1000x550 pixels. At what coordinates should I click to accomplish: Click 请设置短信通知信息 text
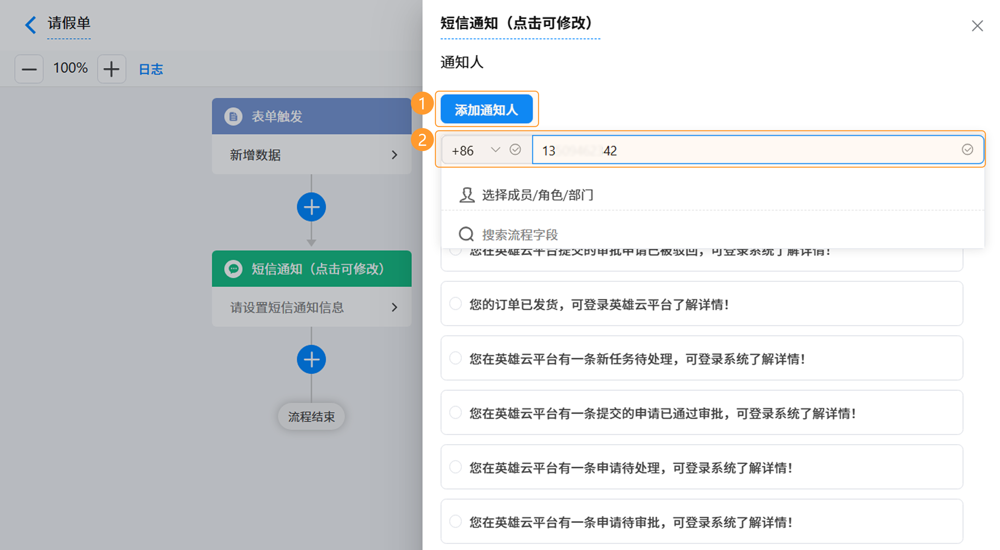287,307
